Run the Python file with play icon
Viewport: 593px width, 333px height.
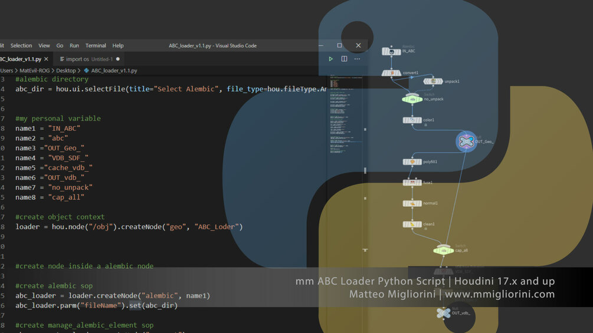(x=330, y=59)
